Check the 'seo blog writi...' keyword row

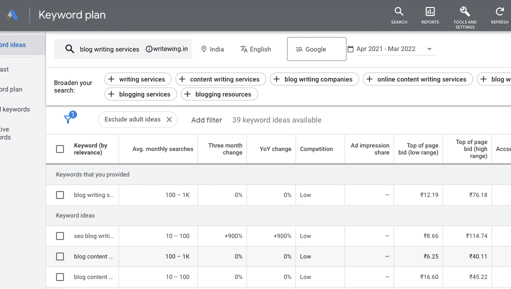coord(60,236)
